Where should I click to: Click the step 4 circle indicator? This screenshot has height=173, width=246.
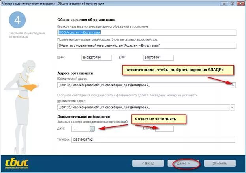tap(17, 20)
